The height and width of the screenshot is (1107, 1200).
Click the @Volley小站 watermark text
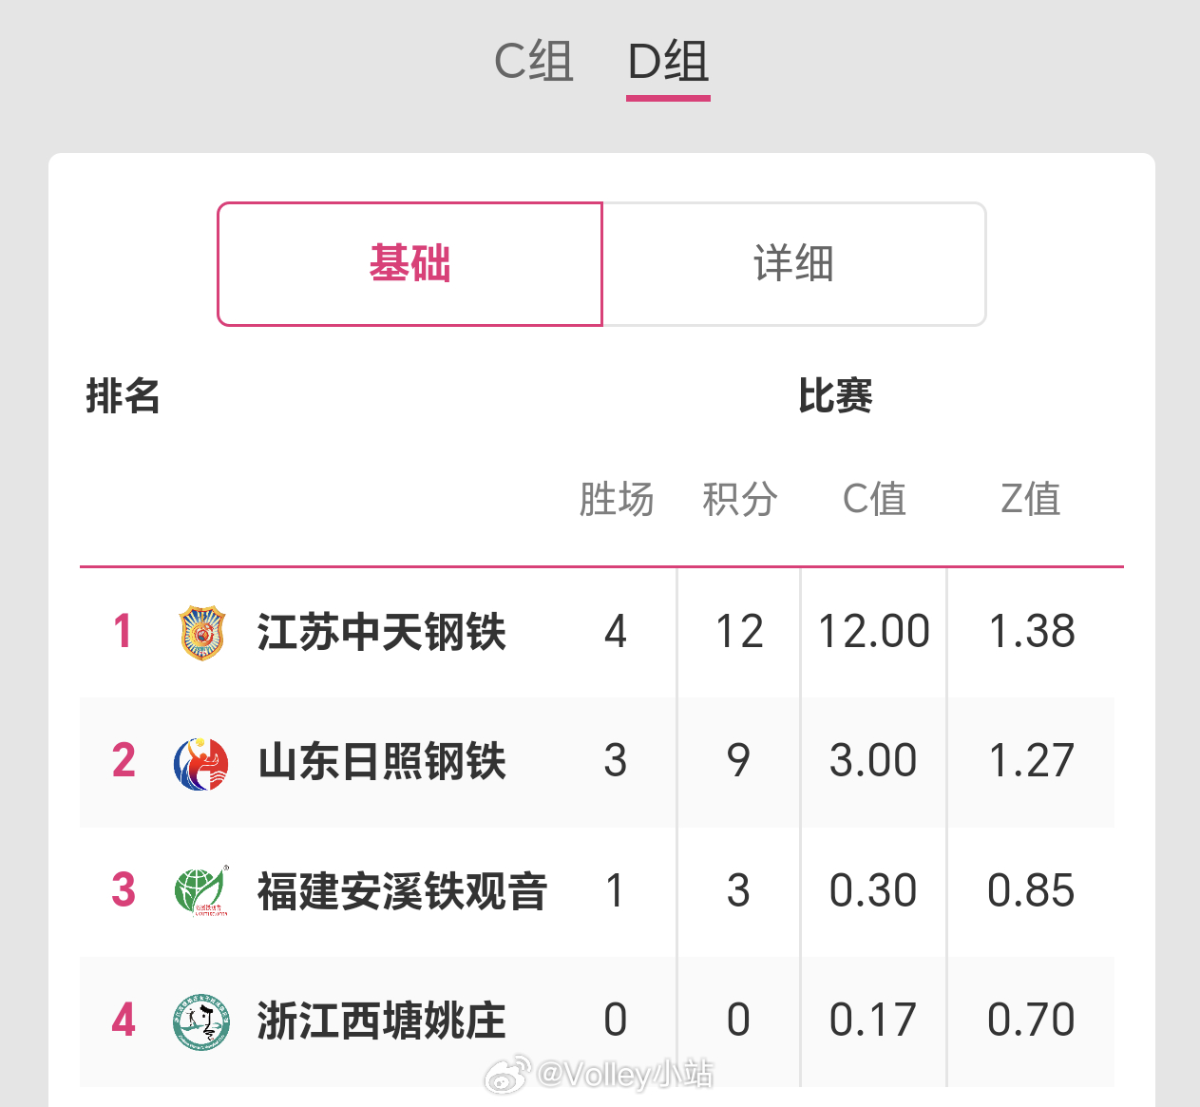pos(627,1077)
